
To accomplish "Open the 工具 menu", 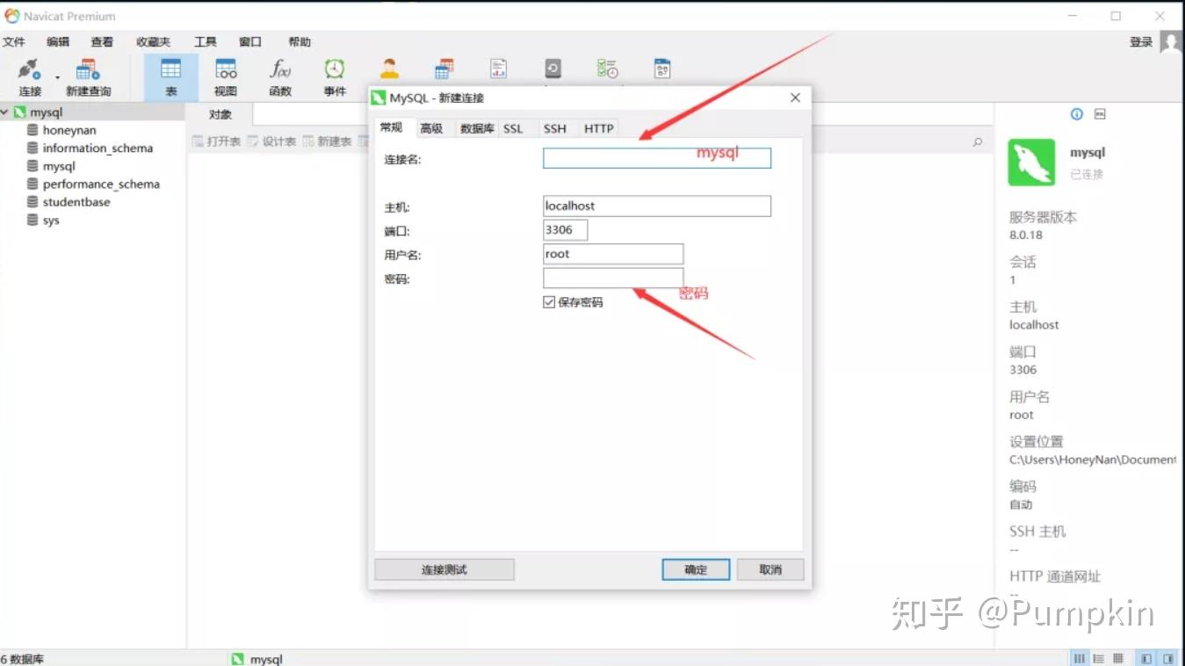I will pos(206,42).
